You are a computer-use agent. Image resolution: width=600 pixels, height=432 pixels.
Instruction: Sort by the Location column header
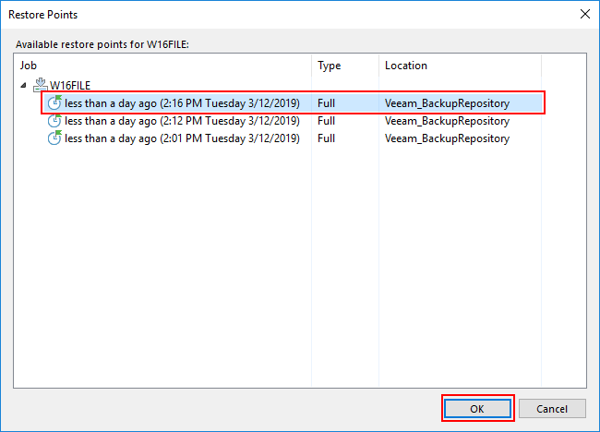click(x=460, y=66)
